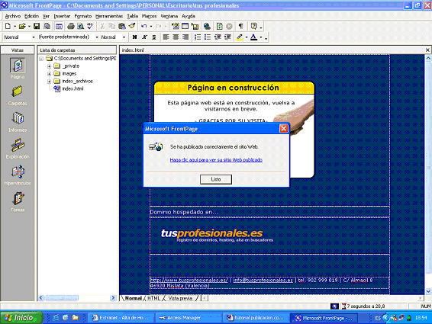Screen dimensions: 432x324
Task: Click the yellow Highlight color icon
Action: [240, 37]
